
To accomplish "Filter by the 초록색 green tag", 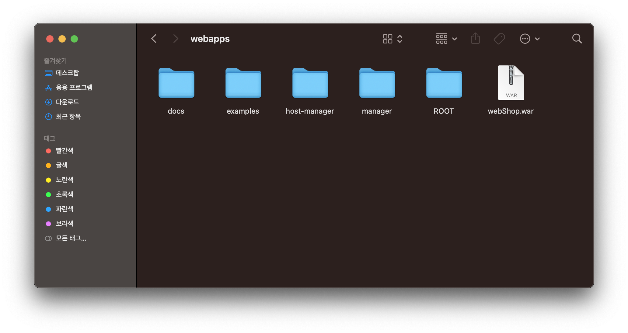I will point(64,194).
